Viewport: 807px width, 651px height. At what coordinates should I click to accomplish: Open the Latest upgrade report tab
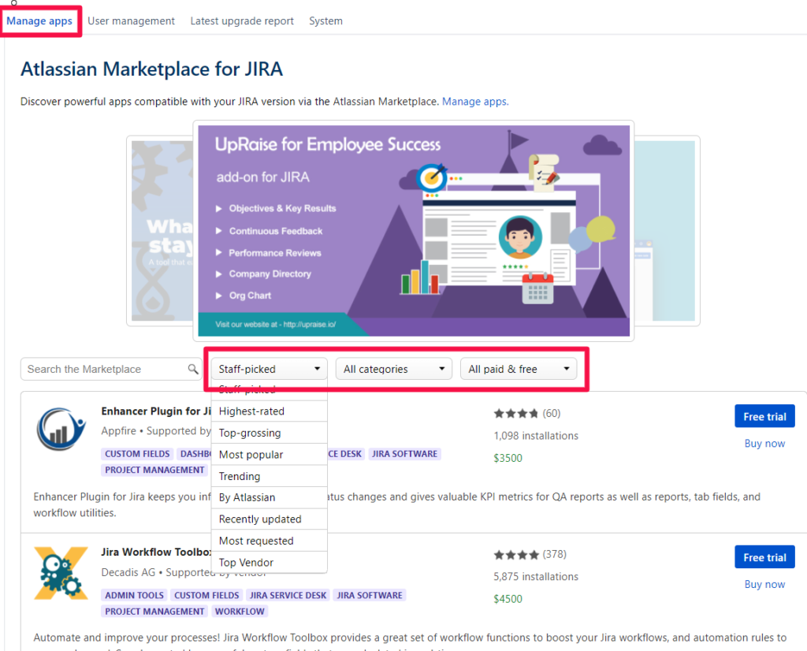(242, 20)
